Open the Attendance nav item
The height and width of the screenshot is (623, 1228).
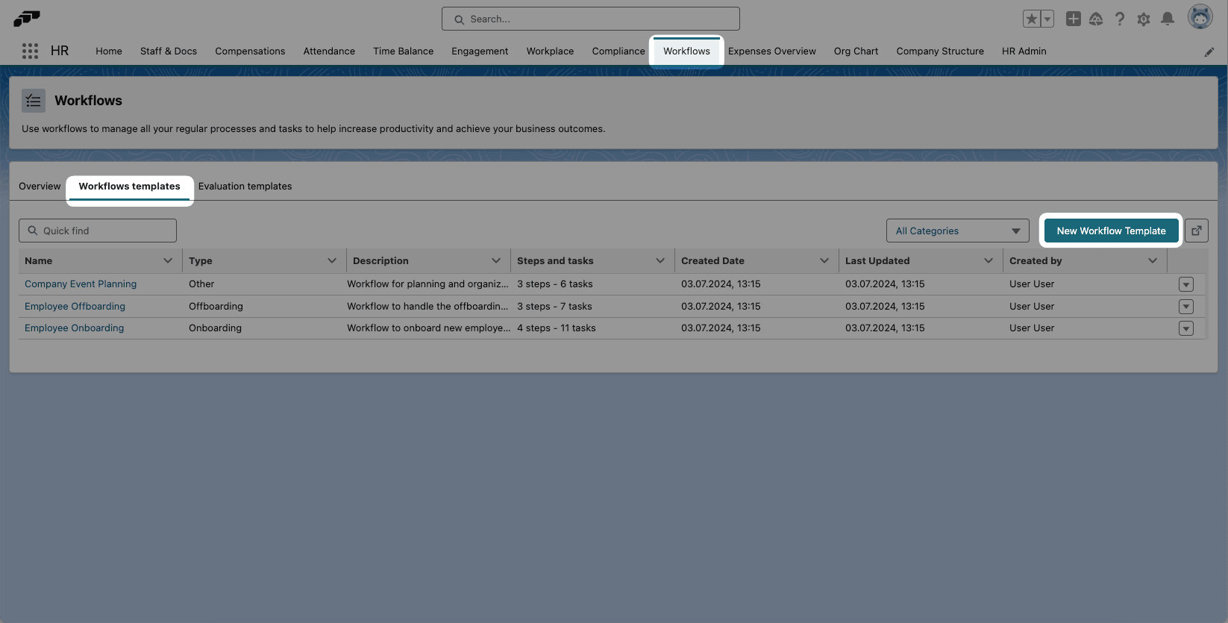[x=329, y=51]
